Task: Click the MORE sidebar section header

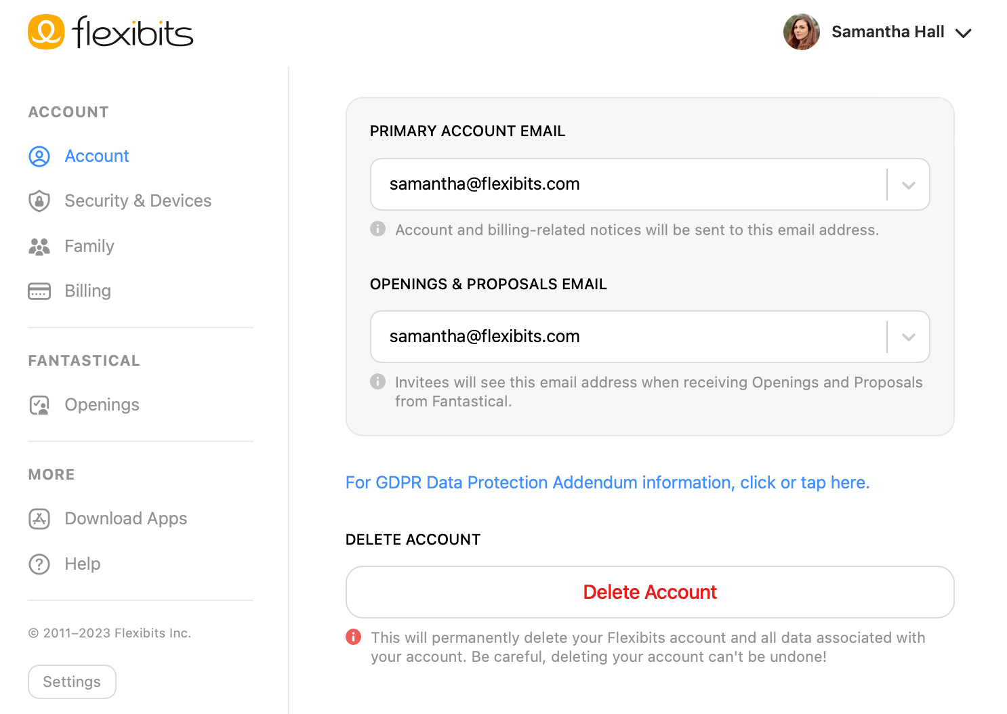Action: pyautogui.click(x=52, y=474)
